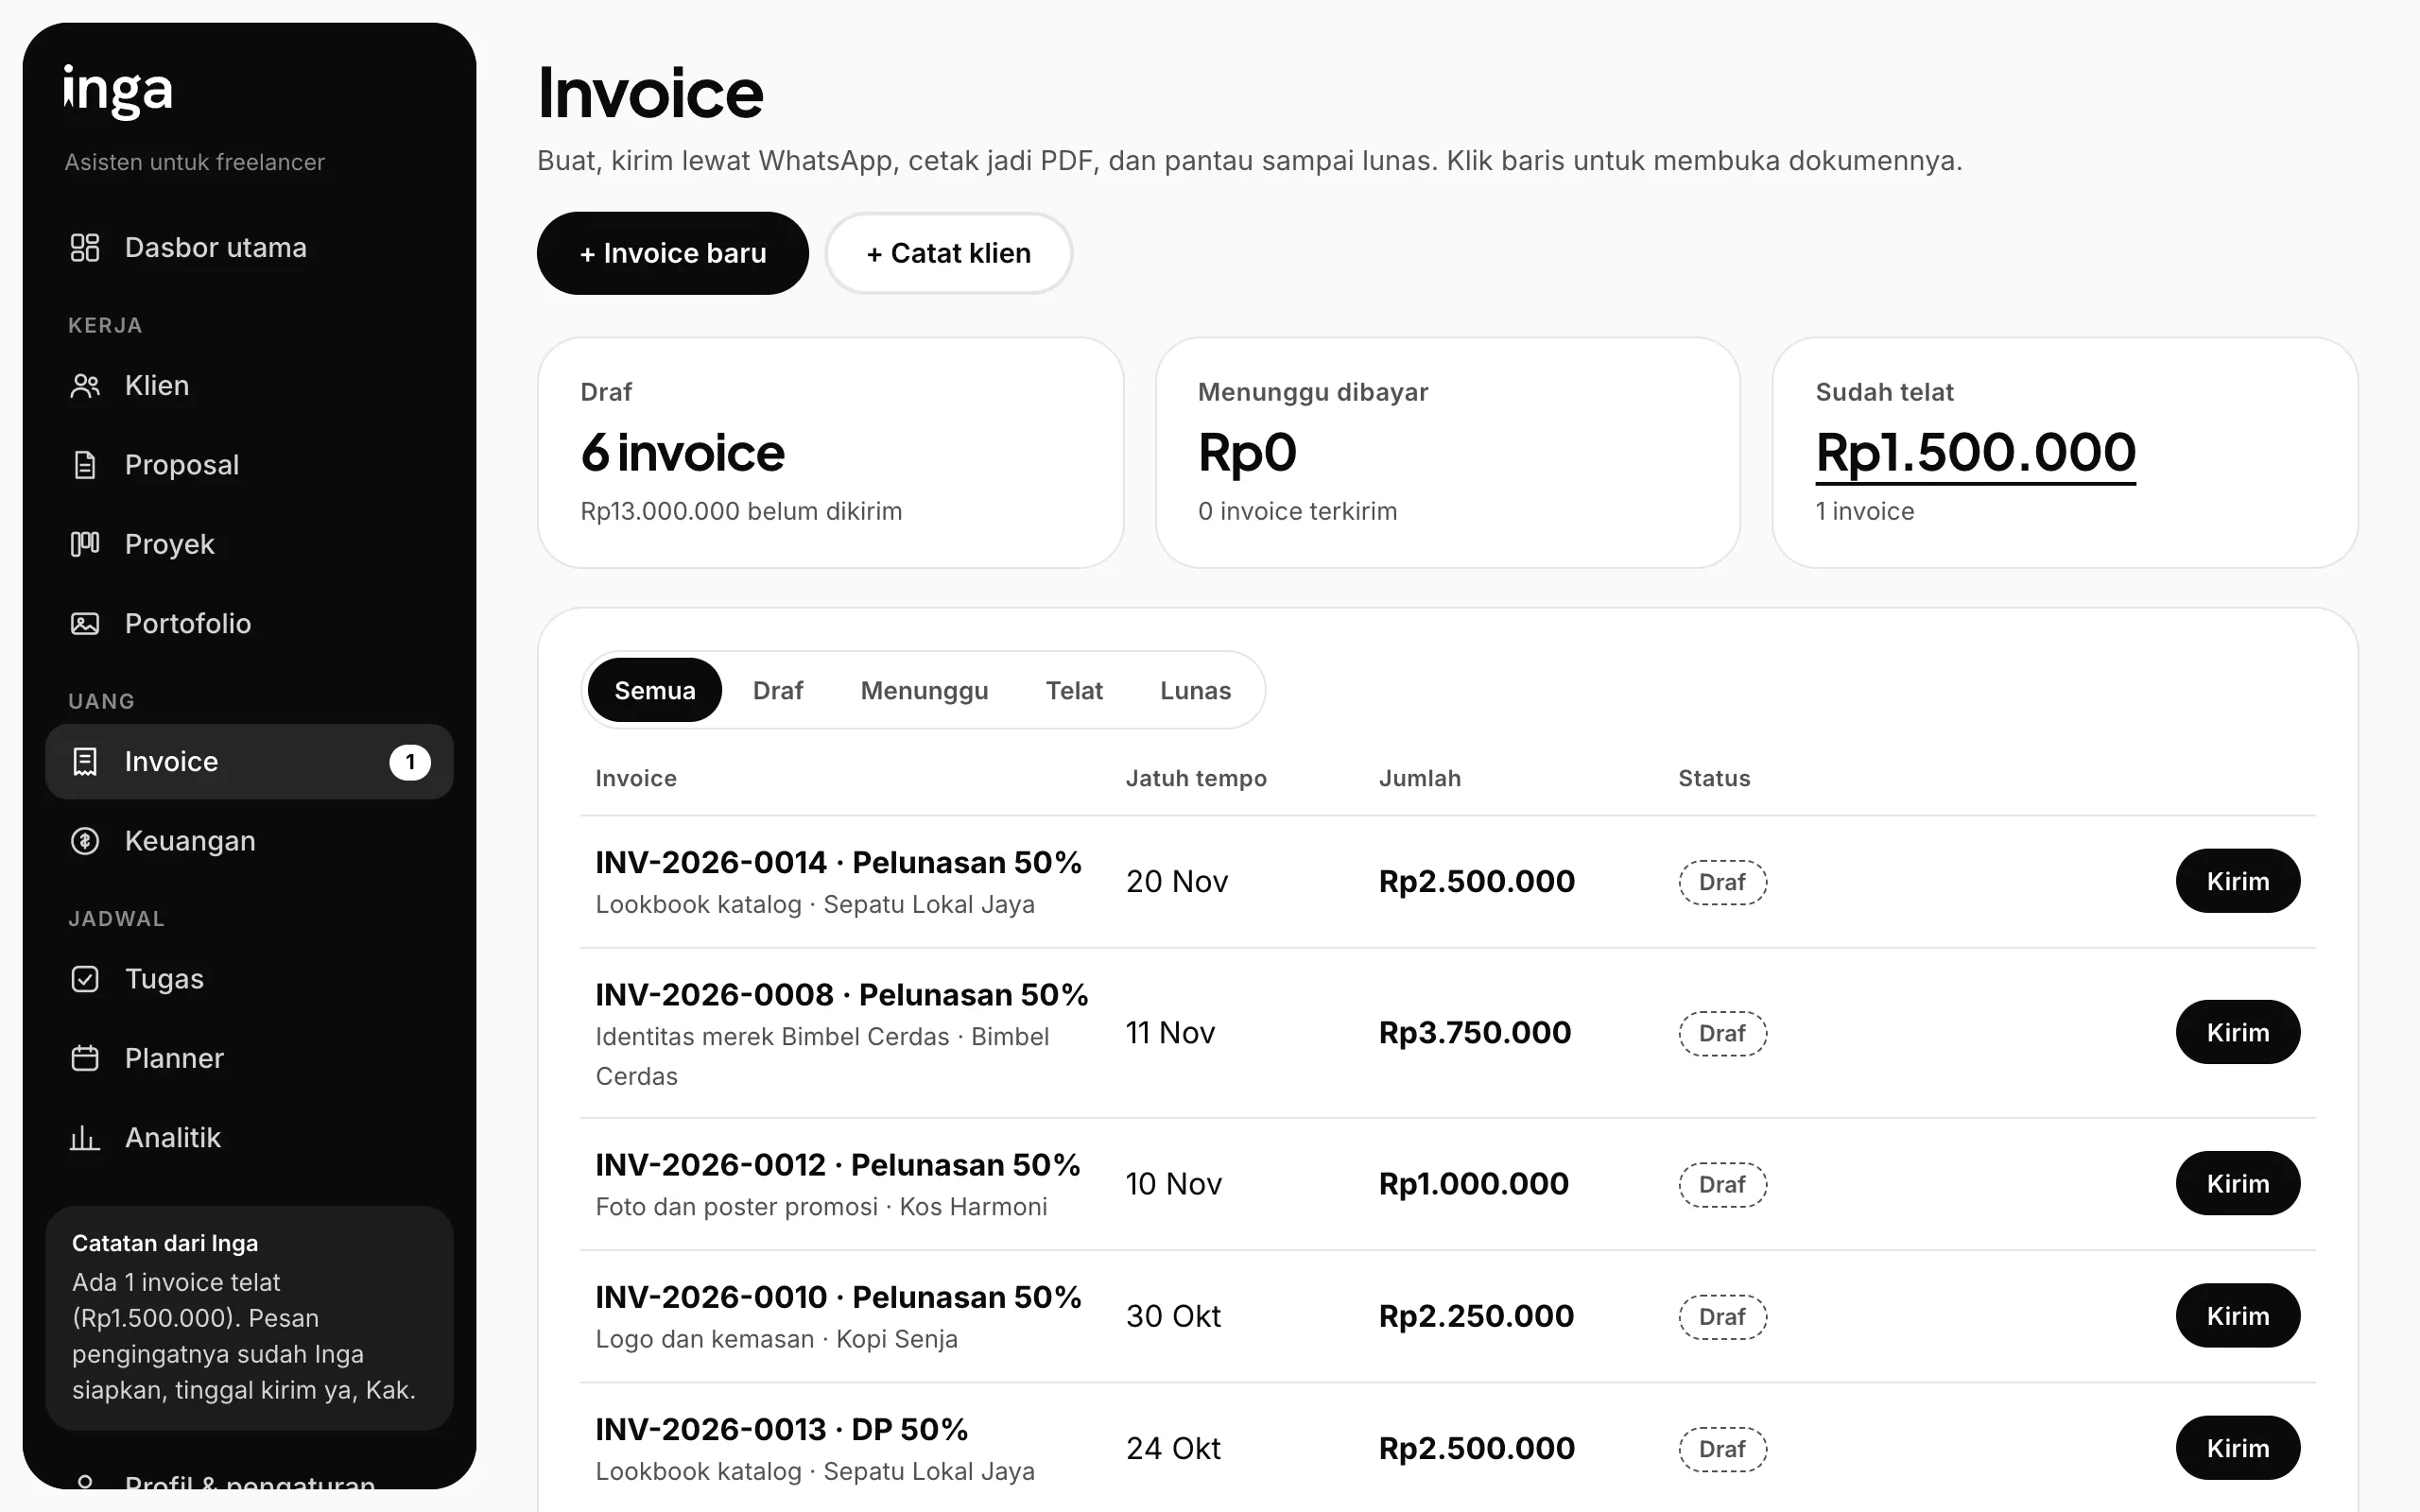2420x1512 pixels.
Task: Open the Menunggu dibayar summary card
Action: click(1448, 453)
